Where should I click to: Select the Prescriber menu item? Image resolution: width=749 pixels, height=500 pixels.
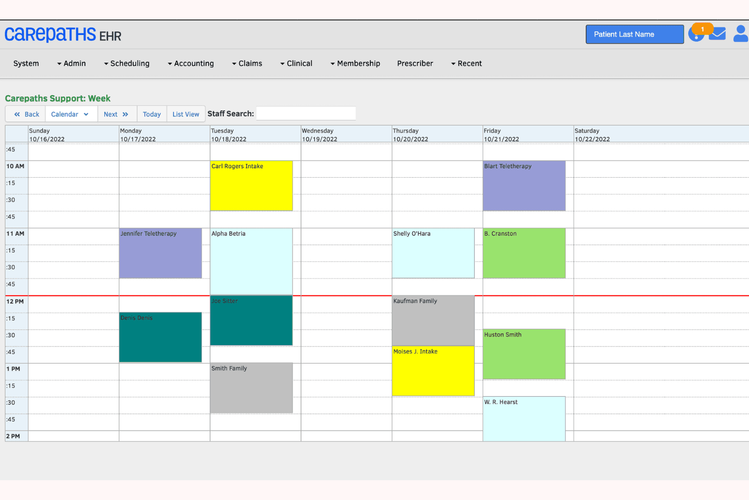pos(415,63)
